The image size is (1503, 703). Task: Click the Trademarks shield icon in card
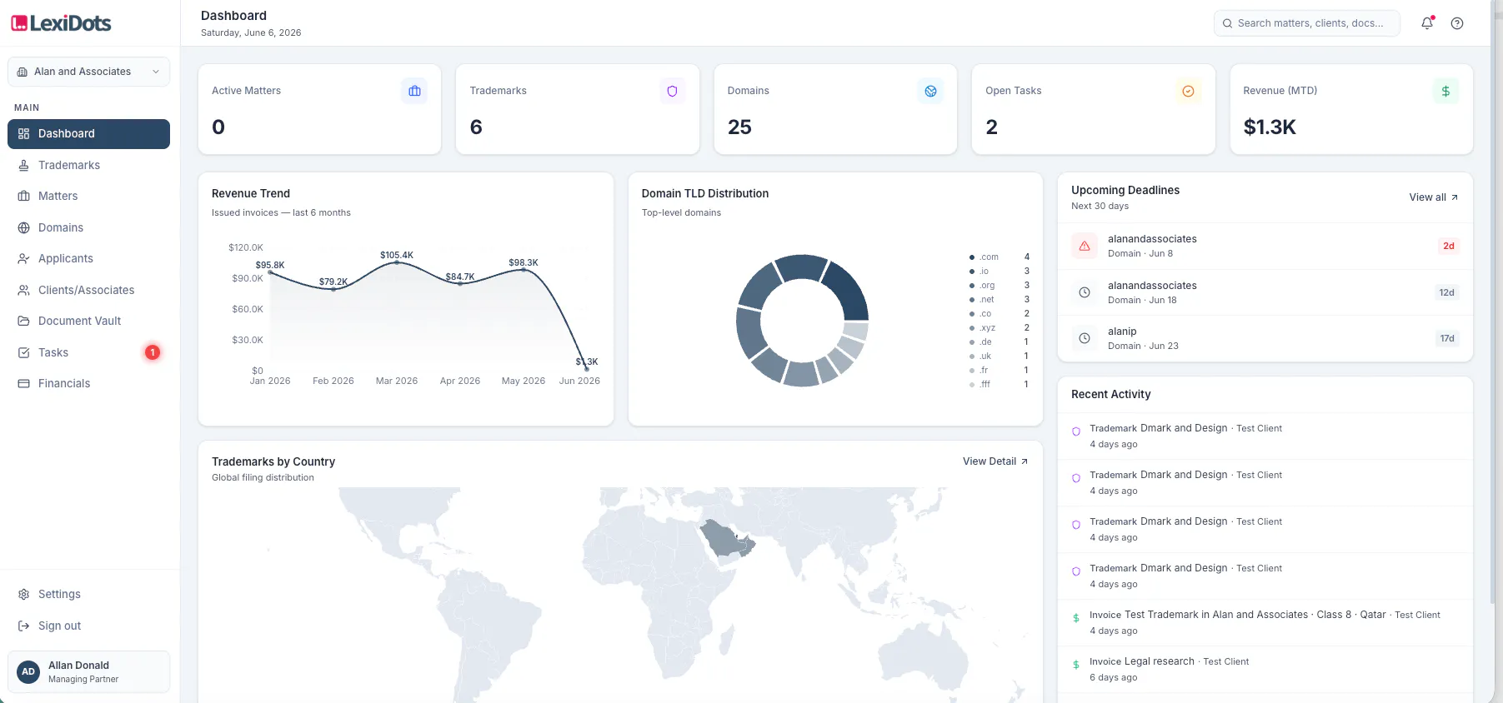click(x=672, y=91)
